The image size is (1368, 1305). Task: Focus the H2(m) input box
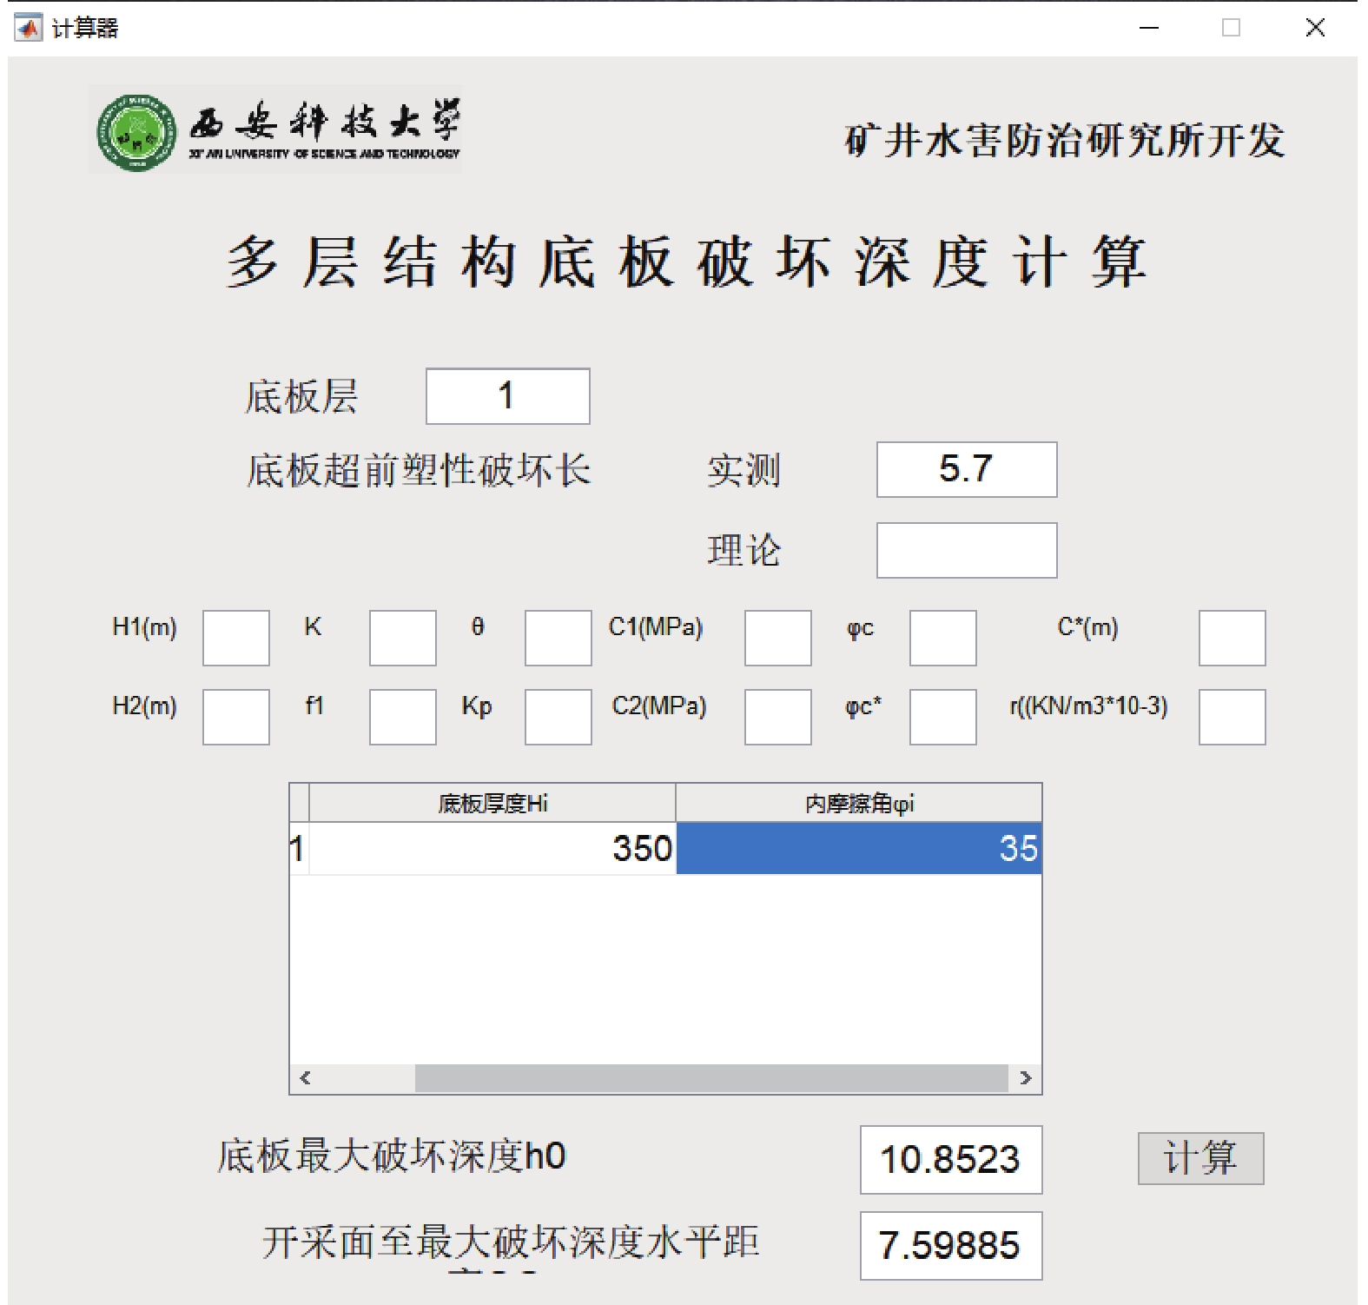point(235,717)
